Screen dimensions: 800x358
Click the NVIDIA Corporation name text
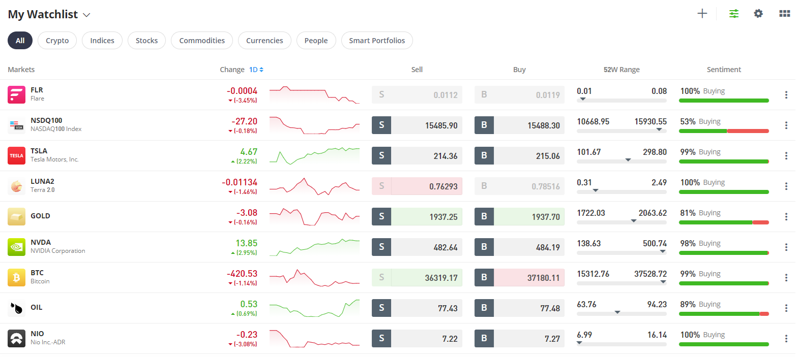pos(57,251)
